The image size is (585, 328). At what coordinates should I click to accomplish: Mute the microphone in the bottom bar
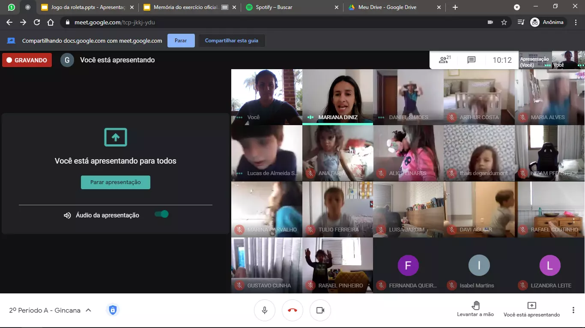[x=265, y=310]
